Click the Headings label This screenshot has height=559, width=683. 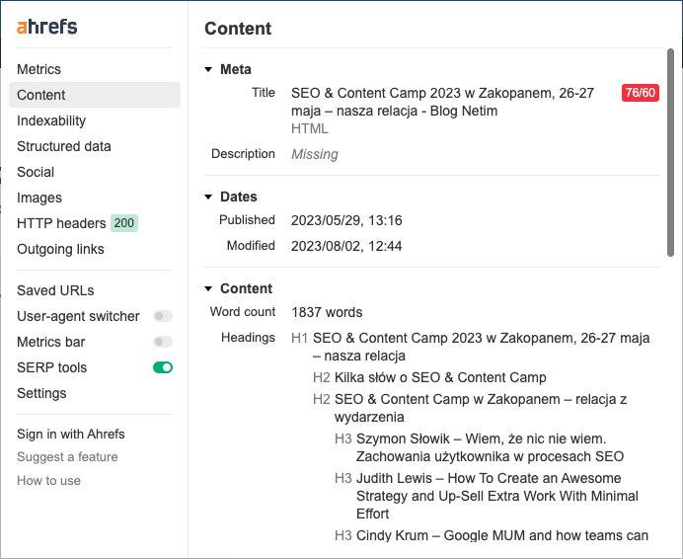[249, 338]
